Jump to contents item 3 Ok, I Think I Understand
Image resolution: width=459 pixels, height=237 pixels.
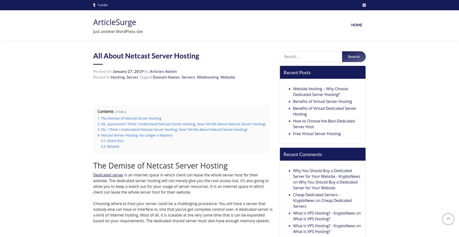173,130
